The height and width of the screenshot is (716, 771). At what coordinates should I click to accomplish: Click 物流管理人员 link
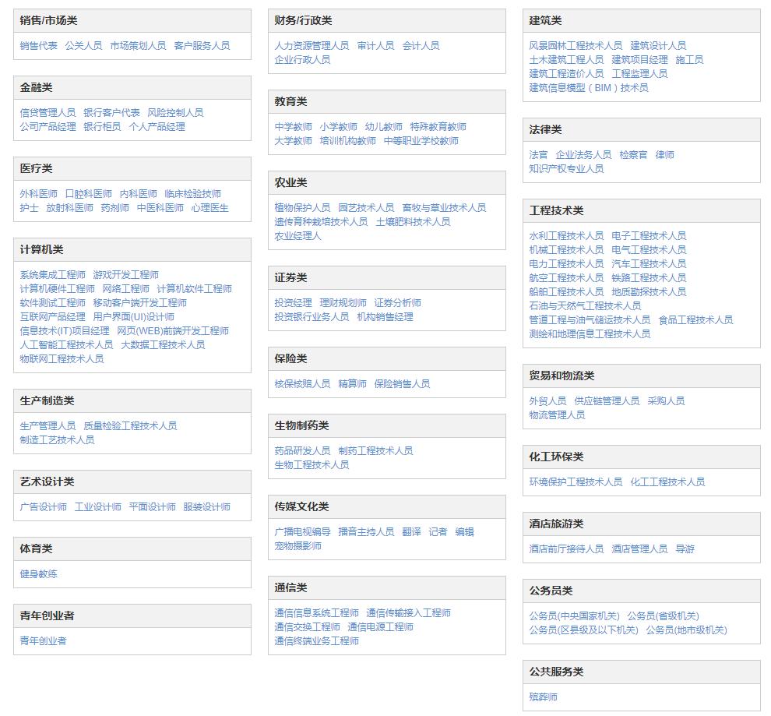[557, 415]
